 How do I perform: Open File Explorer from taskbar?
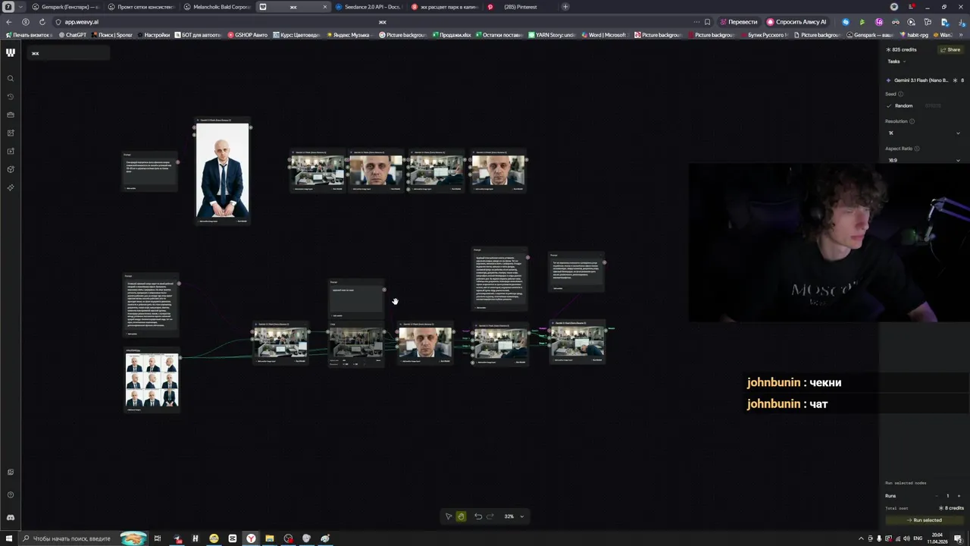click(x=269, y=538)
